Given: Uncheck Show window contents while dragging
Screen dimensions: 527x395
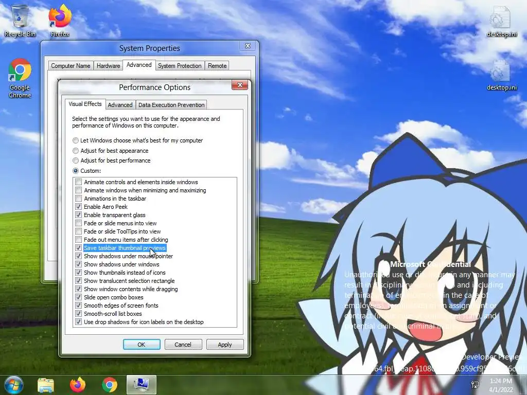Looking at the screenshot, I should point(79,289).
